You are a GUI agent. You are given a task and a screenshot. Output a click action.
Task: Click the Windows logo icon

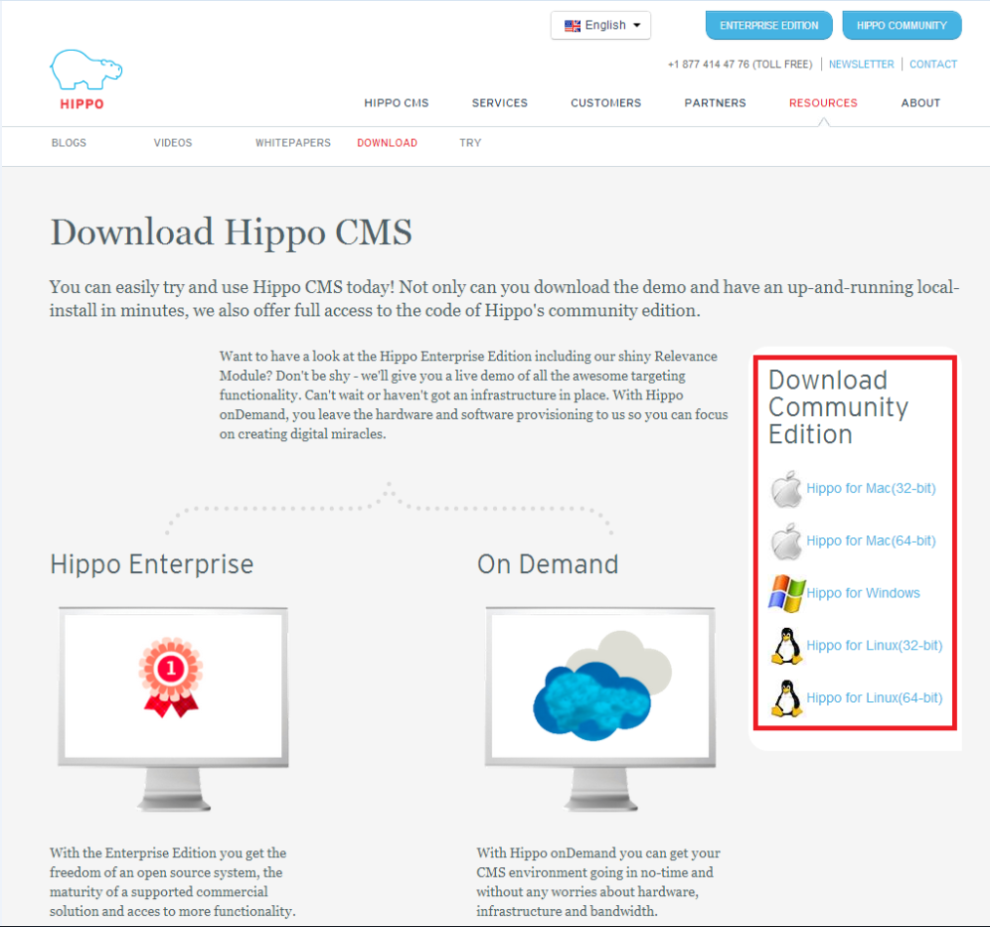(x=786, y=593)
